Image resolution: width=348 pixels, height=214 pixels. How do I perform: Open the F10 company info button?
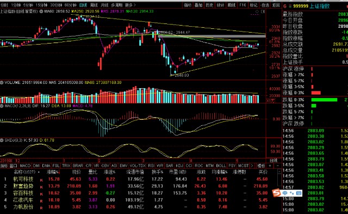click(x=243, y=5)
